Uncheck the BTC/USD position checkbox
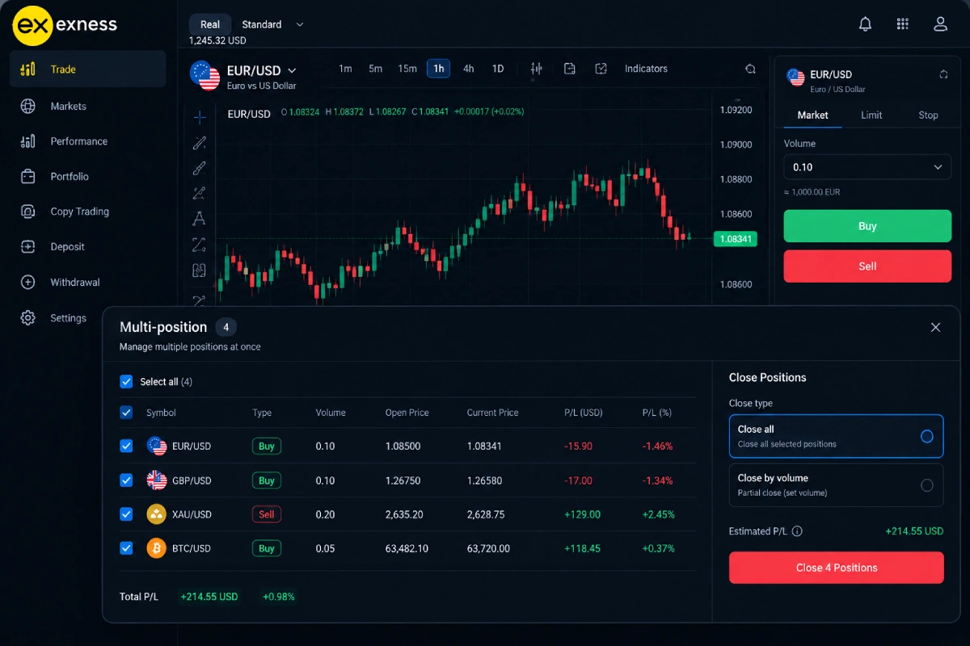 [126, 547]
